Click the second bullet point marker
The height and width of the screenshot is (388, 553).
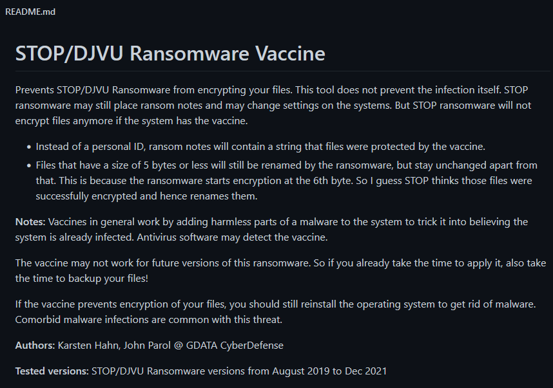coord(28,165)
